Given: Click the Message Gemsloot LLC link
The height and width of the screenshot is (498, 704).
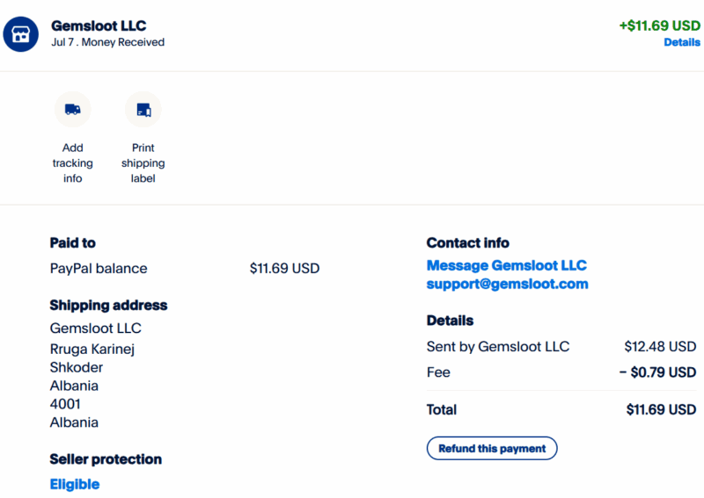Looking at the screenshot, I should (507, 265).
